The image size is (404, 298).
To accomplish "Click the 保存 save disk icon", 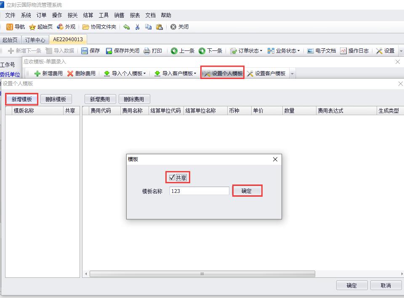I will click(x=85, y=51).
